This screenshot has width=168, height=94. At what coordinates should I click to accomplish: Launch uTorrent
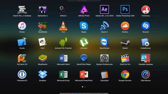(84, 42)
